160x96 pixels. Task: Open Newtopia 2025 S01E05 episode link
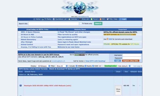click(47, 86)
